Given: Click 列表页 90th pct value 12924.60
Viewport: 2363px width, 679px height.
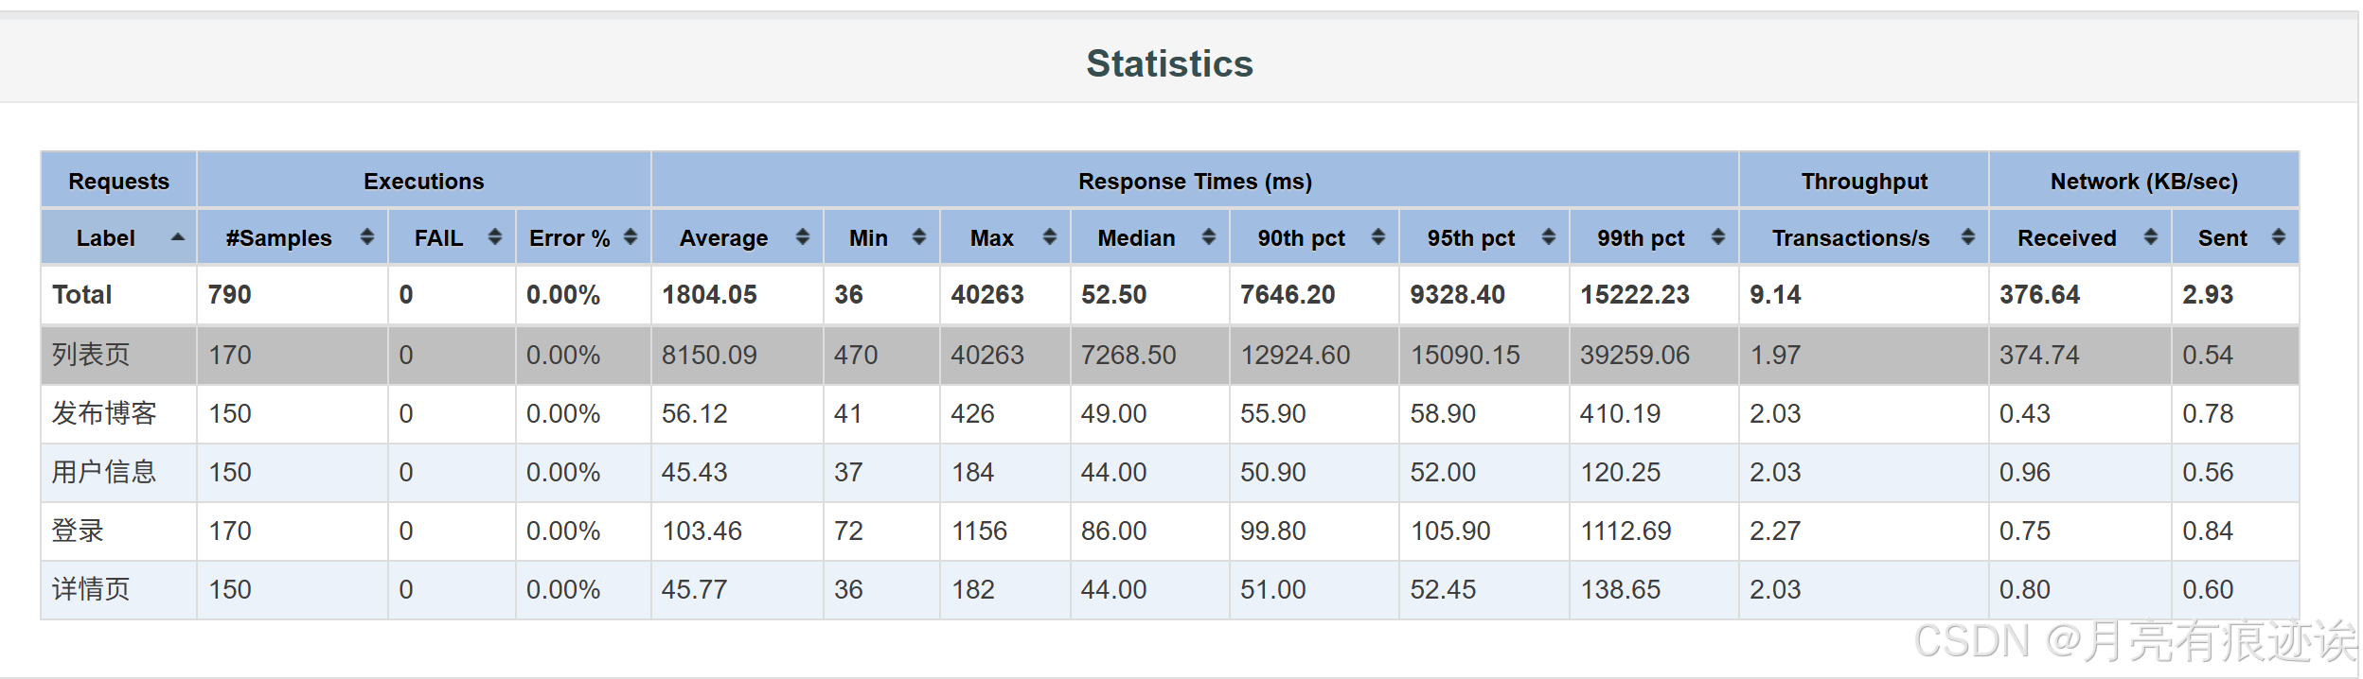Looking at the screenshot, I should [1295, 355].
